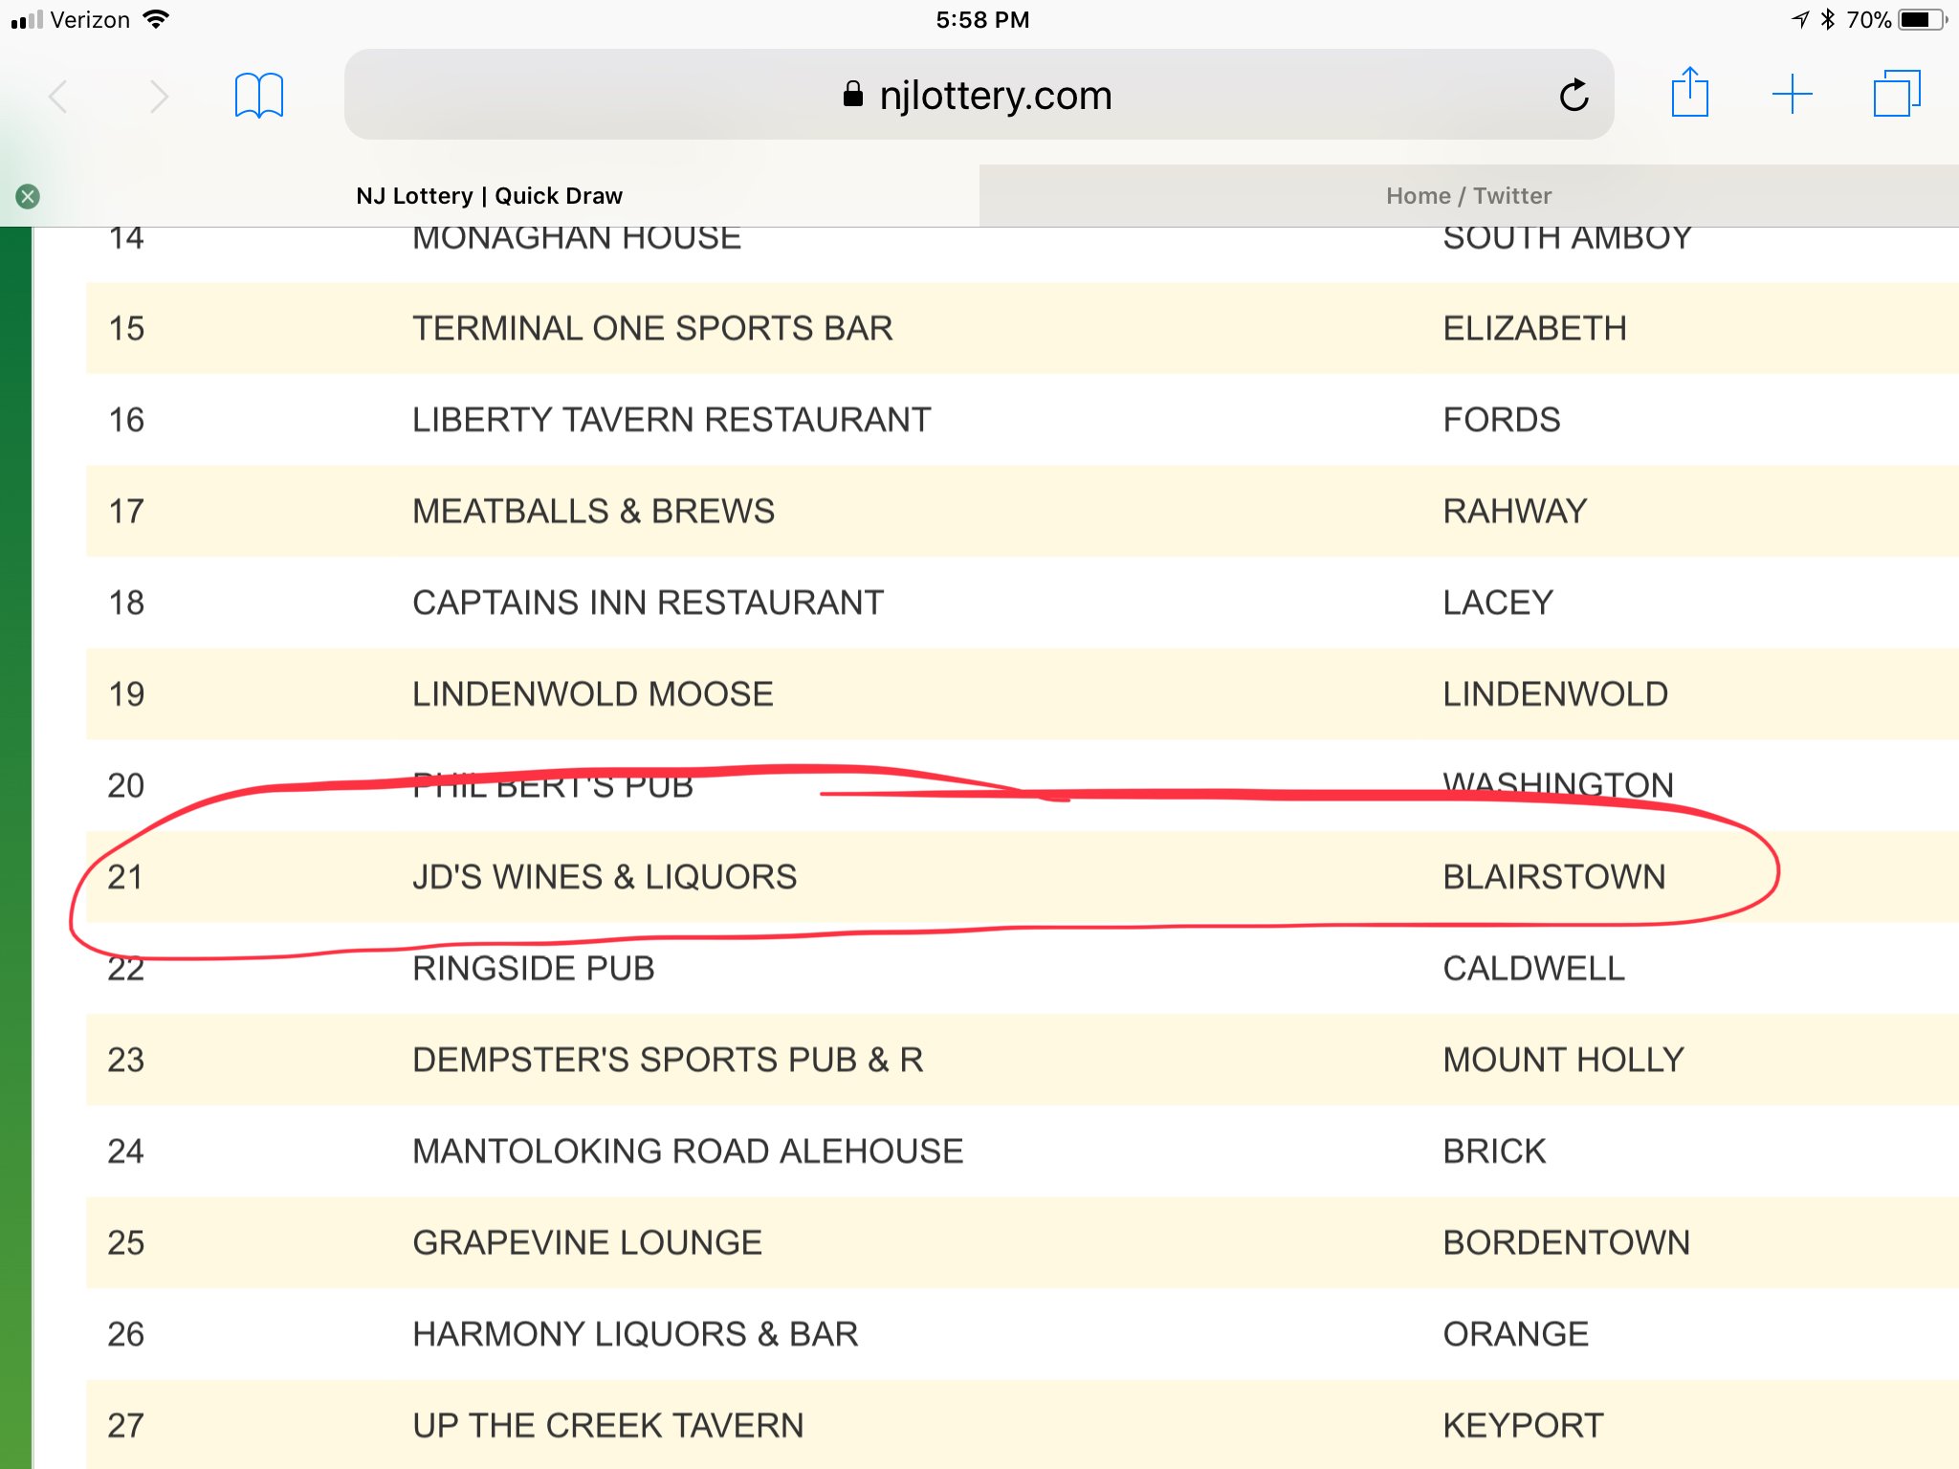This screenshot has height=1469, width=1959.
Task: Tap the TERMINAL ONE SPORTS BAR row
Action: [x=652, y=329]
